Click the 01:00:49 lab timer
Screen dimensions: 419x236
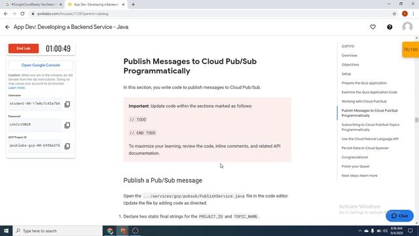click(x=58, y=49)
